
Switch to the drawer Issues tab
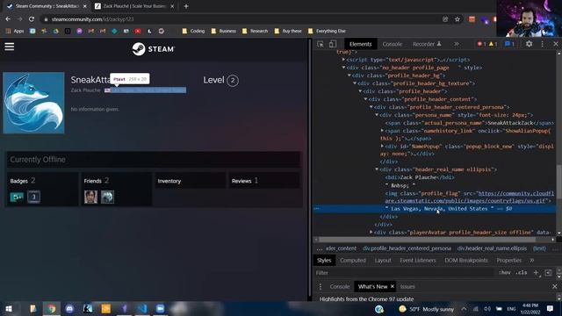407,287
